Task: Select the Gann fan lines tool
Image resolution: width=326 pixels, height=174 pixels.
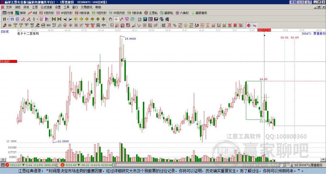Action: [x=117, y=25]
